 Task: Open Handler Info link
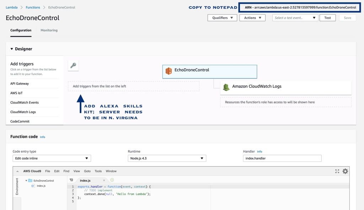tap(259, 152)
